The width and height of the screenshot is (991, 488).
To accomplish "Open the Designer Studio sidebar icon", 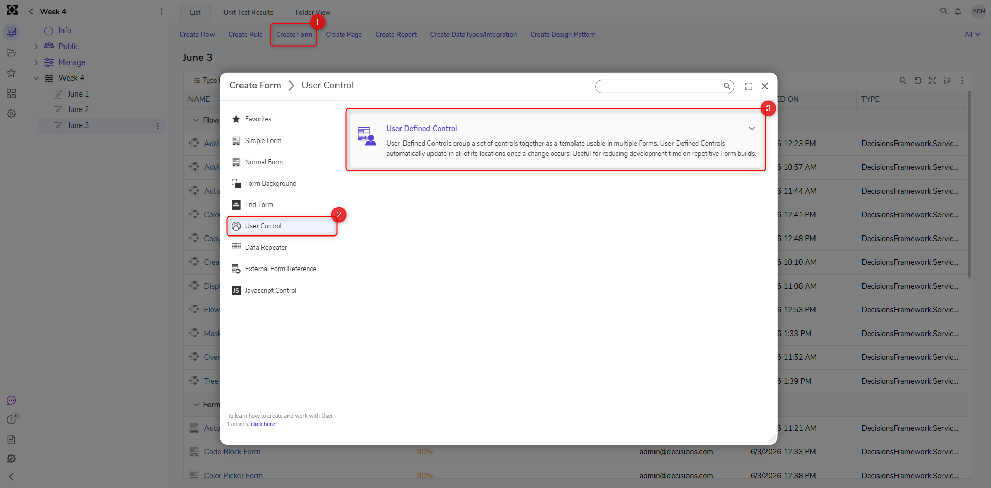I will (x=11, y=32).
